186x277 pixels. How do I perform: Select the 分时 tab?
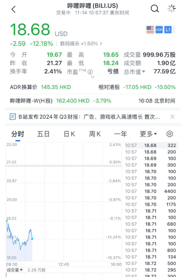(17, 134)
